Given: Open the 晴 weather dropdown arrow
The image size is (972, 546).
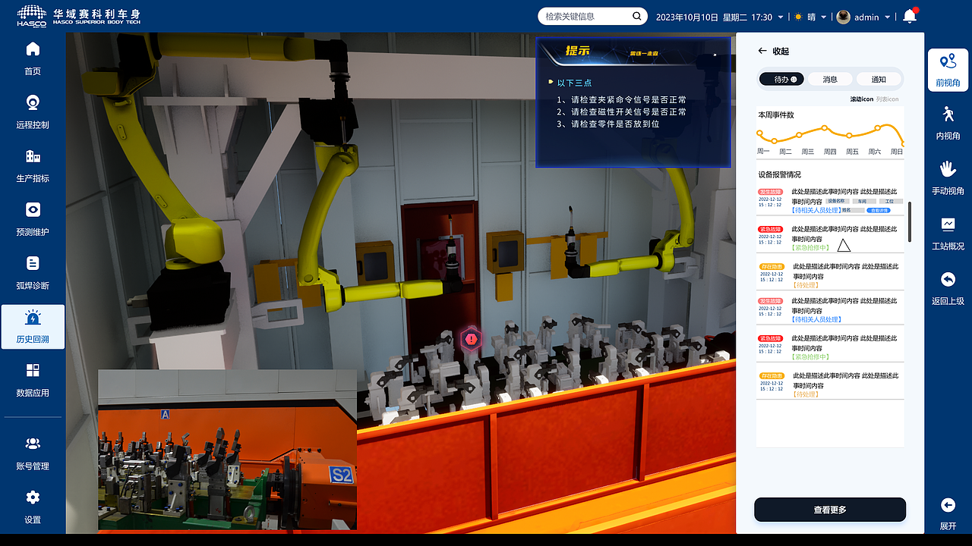Looking at the screenshot, I should point(825,17).
